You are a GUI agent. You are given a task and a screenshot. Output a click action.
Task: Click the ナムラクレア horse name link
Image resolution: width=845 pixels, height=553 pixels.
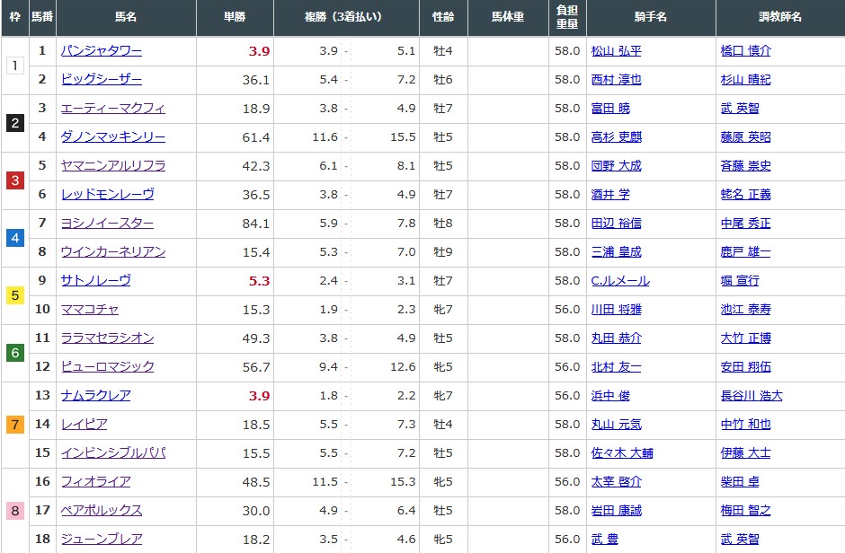pyautogui.click(x=96, y=396)
